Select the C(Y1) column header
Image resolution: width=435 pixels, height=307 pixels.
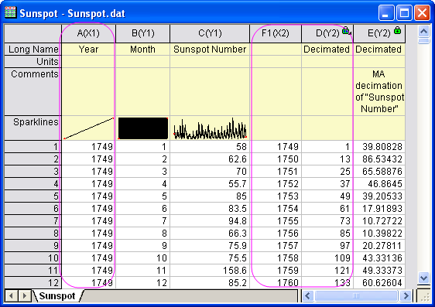[210, 33]
